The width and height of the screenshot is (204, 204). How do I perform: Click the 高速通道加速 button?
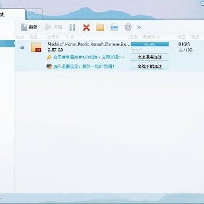pyautogui.click(x=150, y=57)
